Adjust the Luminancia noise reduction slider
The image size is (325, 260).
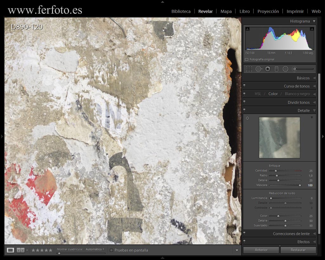click(271, 198)
